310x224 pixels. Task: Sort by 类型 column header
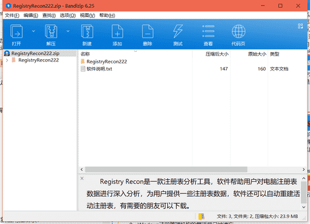tap(274, 54)
